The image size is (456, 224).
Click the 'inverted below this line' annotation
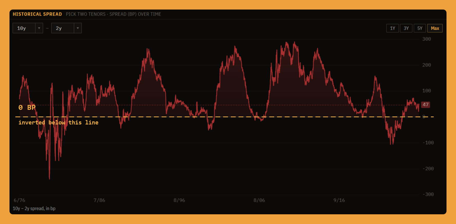pyautogui.click(x=58, y=123)
